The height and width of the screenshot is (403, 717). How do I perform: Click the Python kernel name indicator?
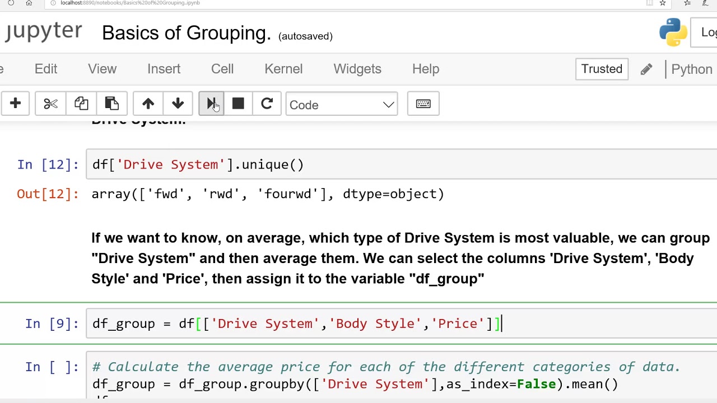pos(691,69)
